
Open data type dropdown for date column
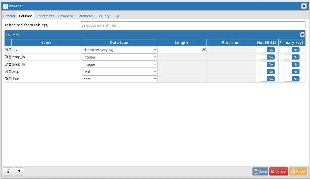pos(120,79)
